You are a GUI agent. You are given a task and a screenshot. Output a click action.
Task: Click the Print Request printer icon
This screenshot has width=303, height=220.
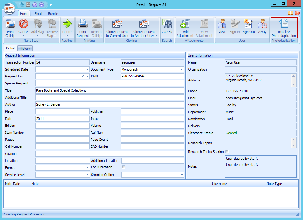tap(83, 24)
